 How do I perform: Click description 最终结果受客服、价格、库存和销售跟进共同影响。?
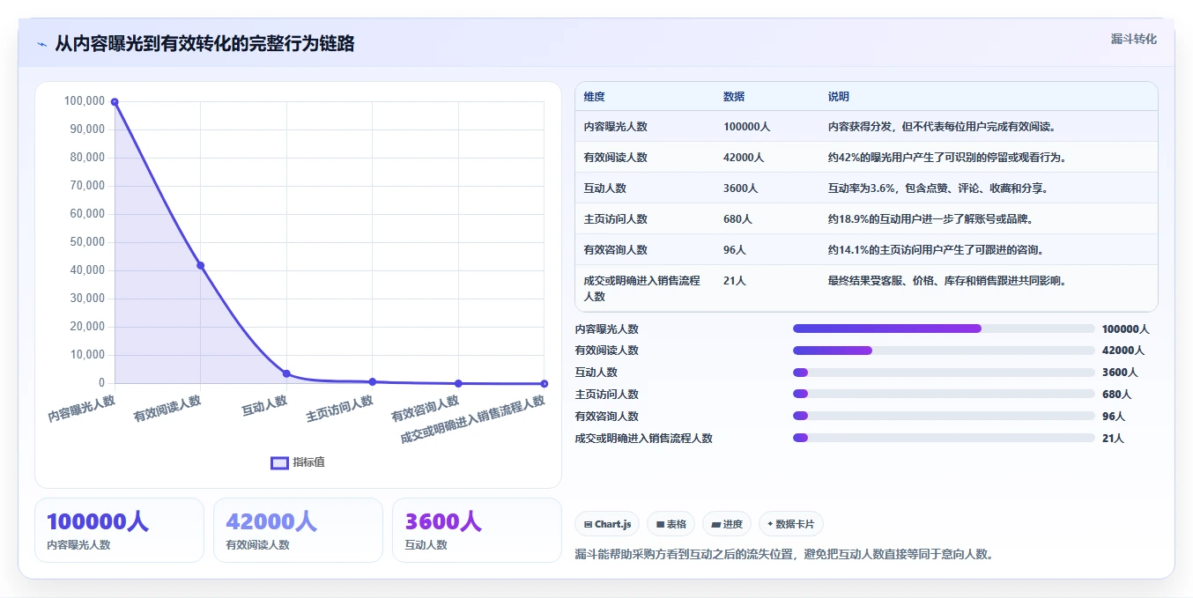point(948,281)
